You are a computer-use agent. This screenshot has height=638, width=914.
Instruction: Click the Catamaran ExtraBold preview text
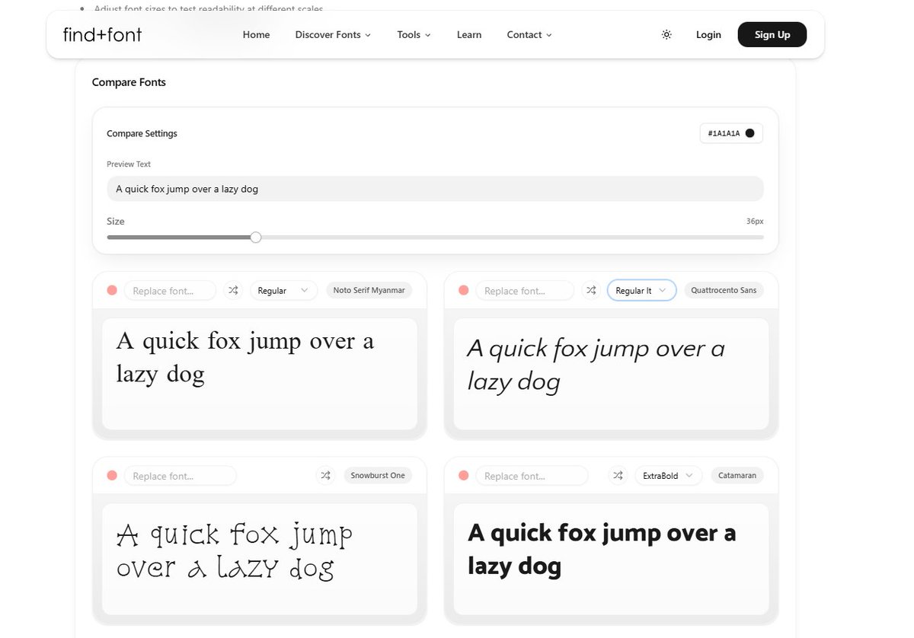602,549
